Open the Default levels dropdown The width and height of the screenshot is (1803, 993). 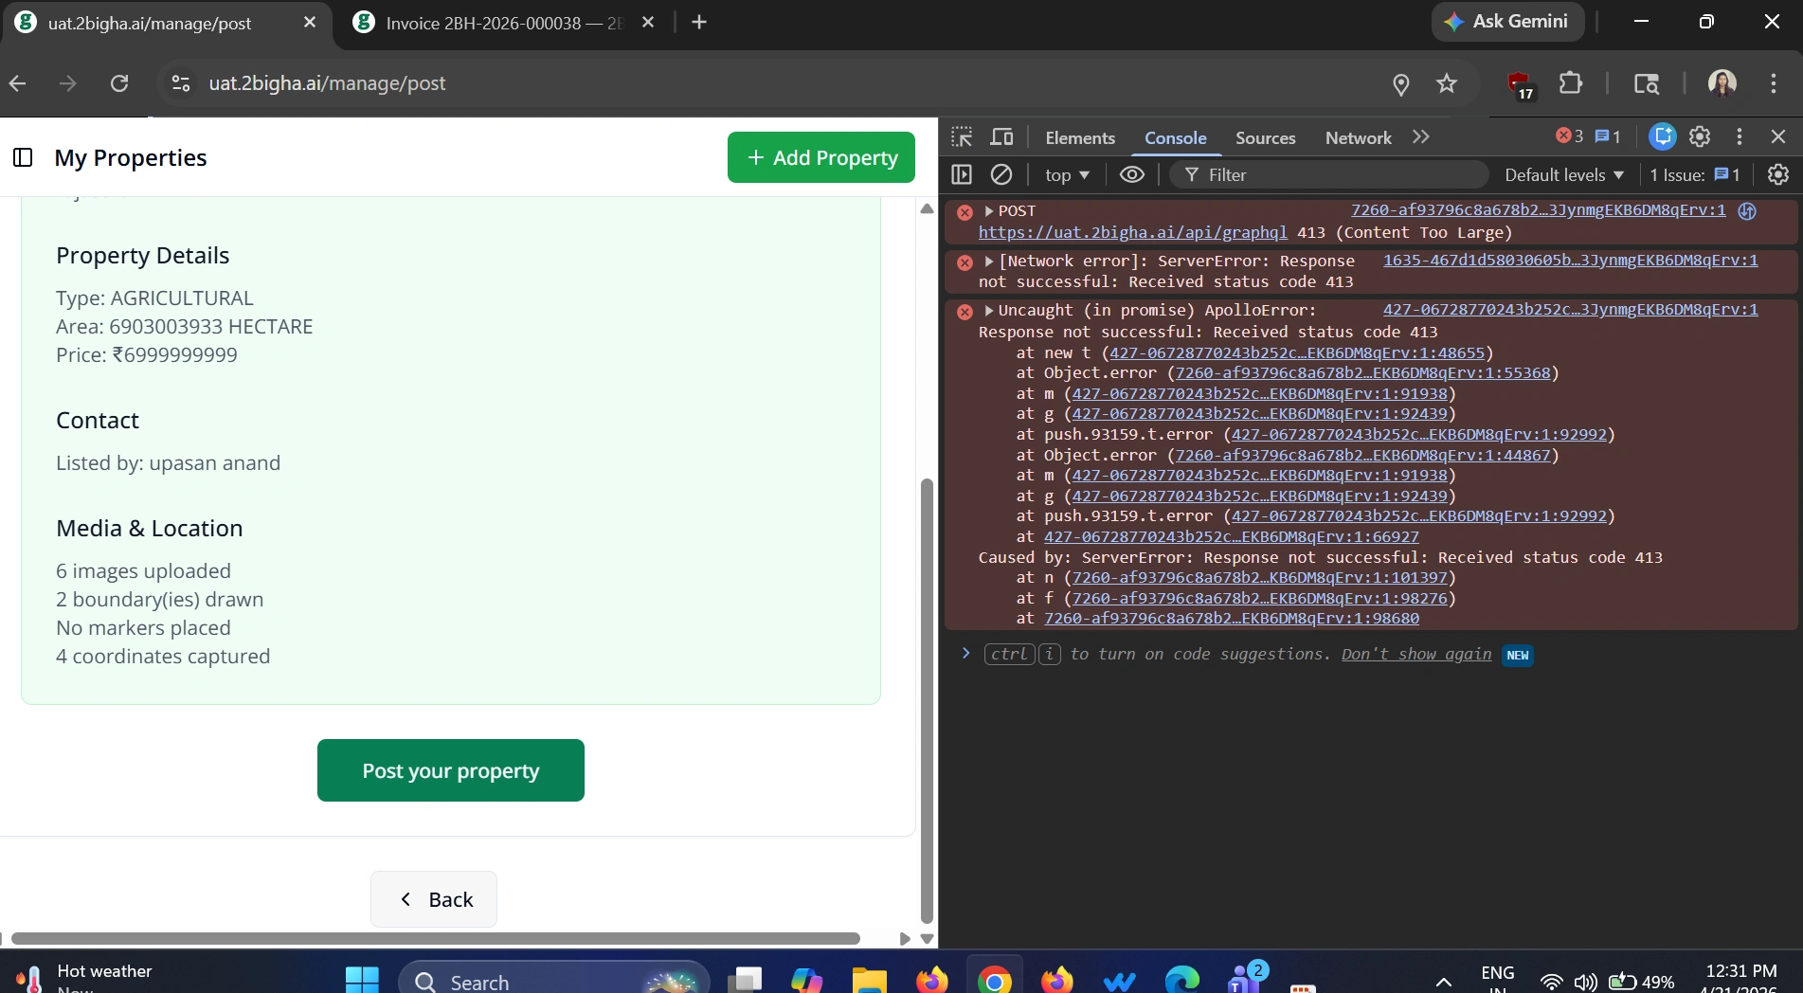[1564, 174]
